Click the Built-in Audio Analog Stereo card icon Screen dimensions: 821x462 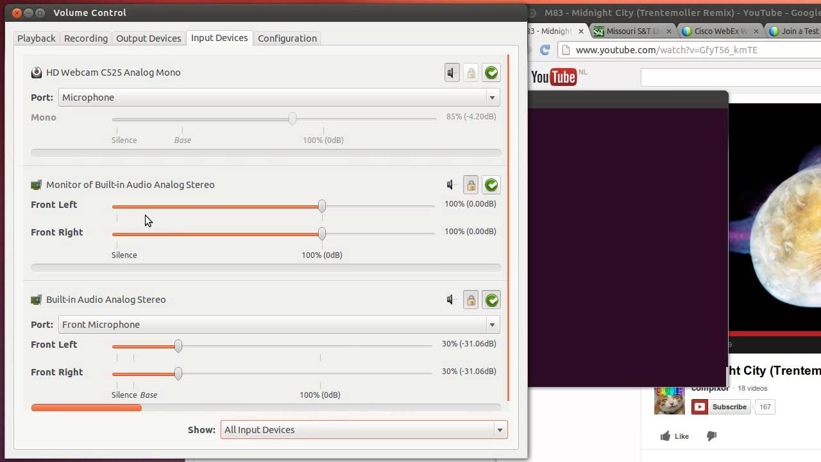tap(37, 300)
